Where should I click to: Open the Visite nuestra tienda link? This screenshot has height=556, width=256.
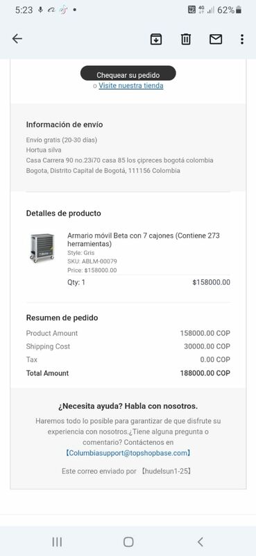point(131,85)
